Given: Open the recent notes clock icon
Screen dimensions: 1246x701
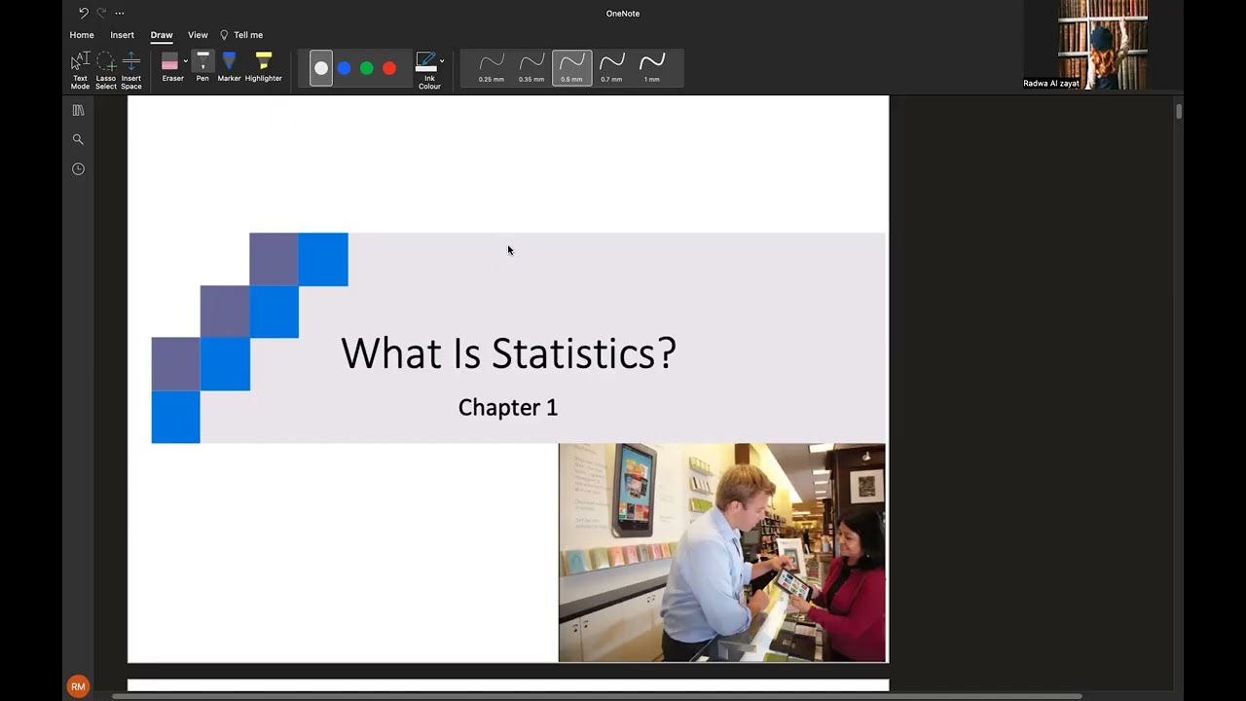Looking at the screenshot, I should [78, 168].
